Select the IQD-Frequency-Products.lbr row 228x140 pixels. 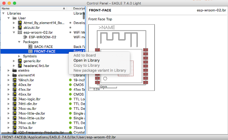[x=43, y=132]
